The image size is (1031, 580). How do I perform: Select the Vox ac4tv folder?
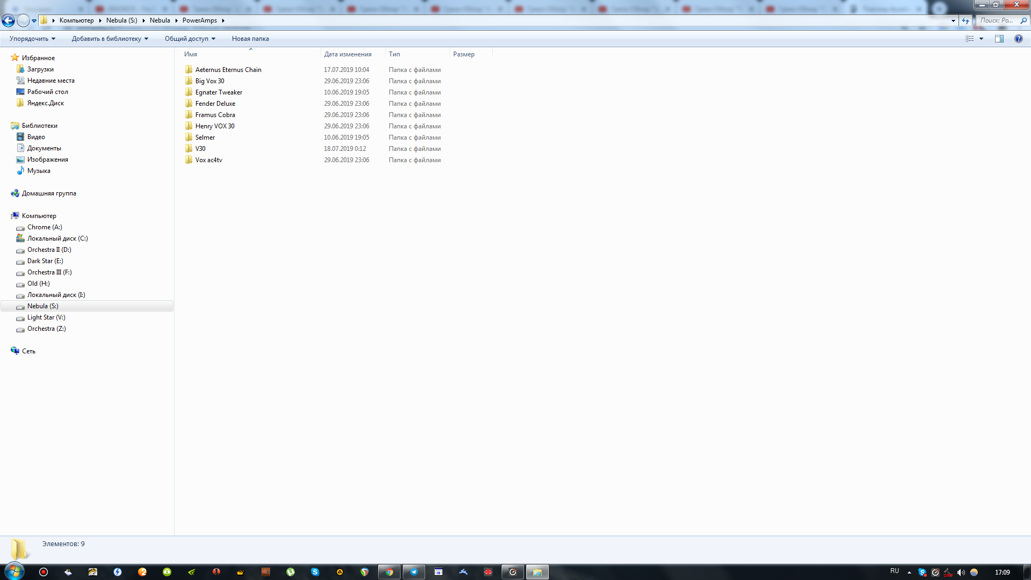click(x=208, y=160)
